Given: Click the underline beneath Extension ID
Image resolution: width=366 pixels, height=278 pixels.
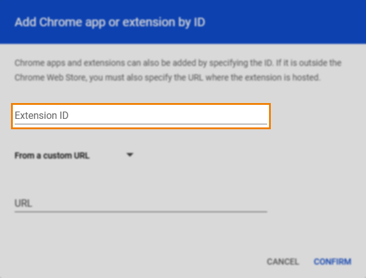Looking at the screenshot, I should pos(140,124).
